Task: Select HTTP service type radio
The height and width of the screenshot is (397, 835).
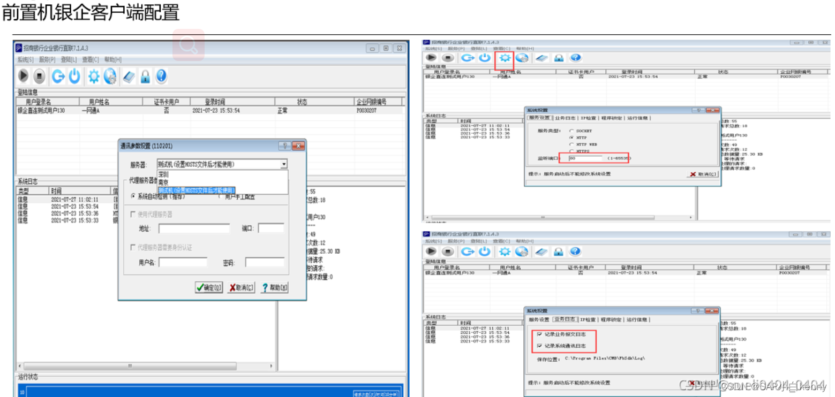Action: [x=571, y=138]
